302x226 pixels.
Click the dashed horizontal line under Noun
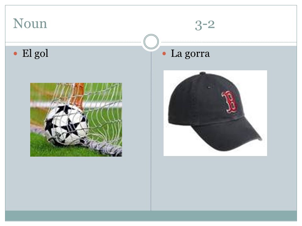pyautogui.click(x=73, y=42)
